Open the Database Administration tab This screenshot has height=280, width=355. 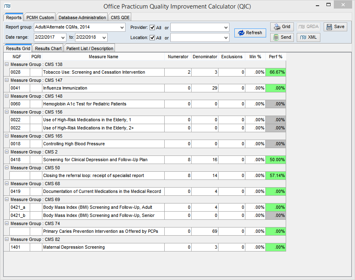82,17
